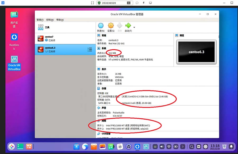Open the RustDesk display monitor icon
238x154 pixels.
coord(150,3)
